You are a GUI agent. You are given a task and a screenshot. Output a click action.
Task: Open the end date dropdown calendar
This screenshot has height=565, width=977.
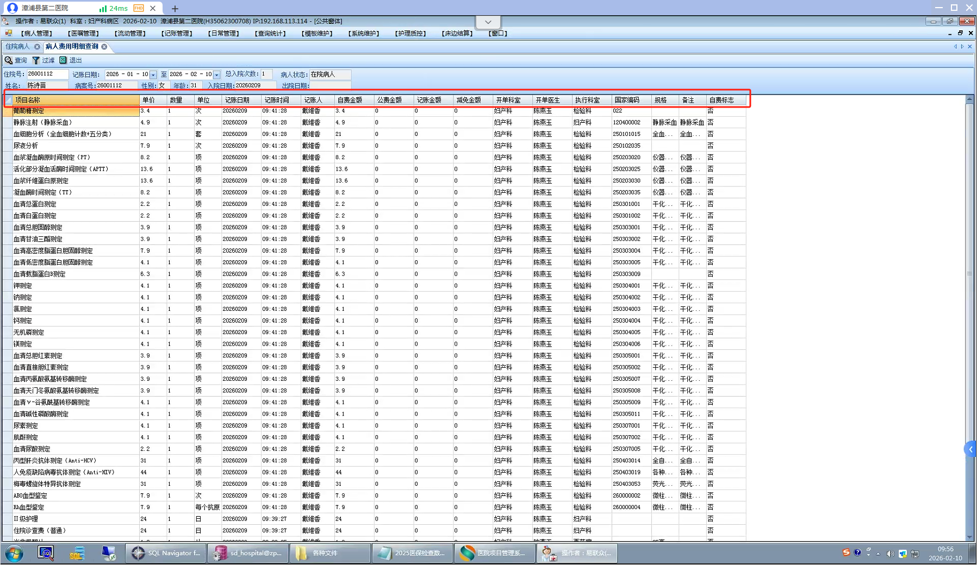point(217,75)
